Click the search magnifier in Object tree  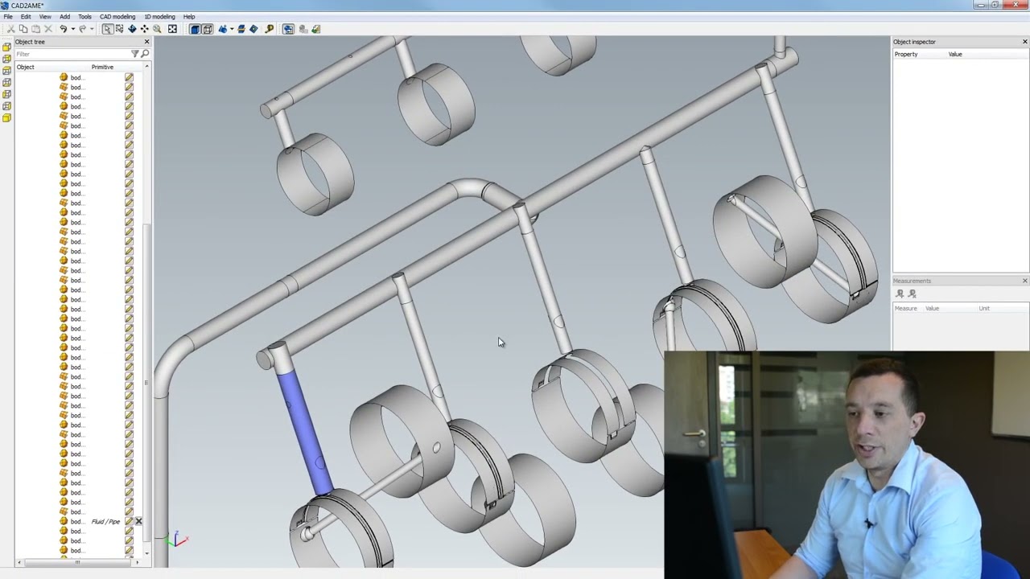point(145,54)
